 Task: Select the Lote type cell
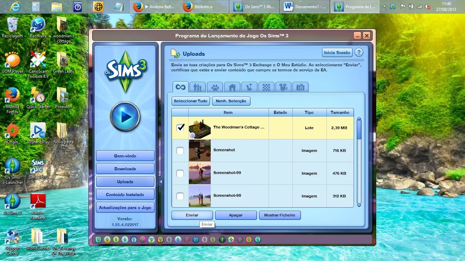[309, 128]
